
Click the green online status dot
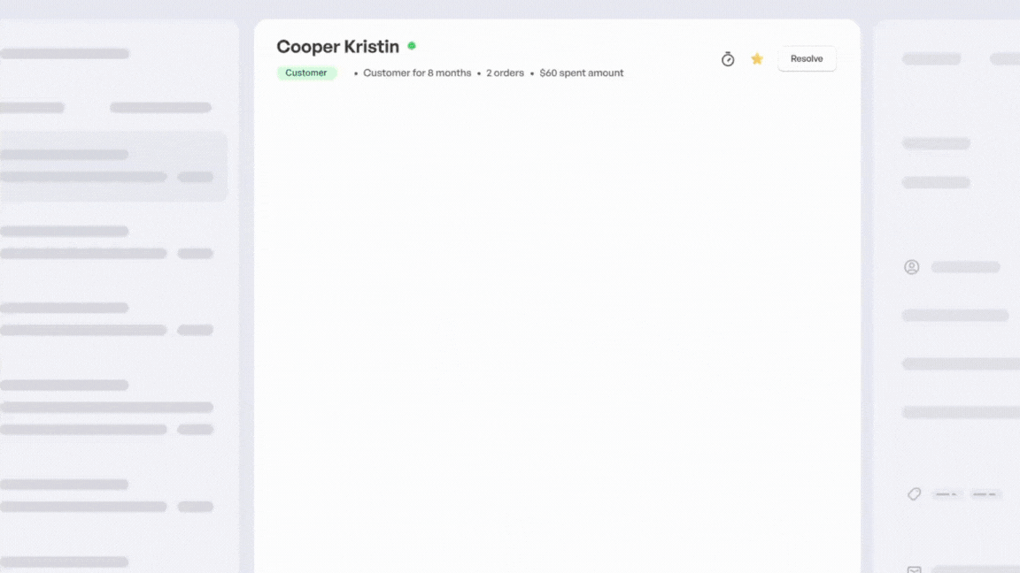[x=412, y=46]
